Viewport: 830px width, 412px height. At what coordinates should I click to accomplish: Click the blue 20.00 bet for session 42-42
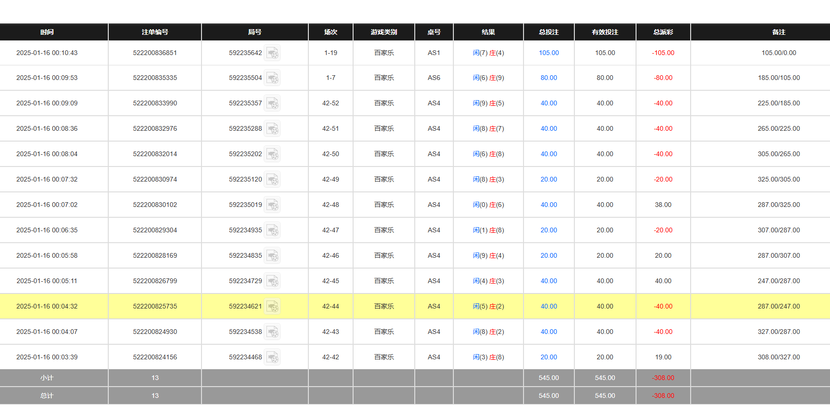[548, 357]
